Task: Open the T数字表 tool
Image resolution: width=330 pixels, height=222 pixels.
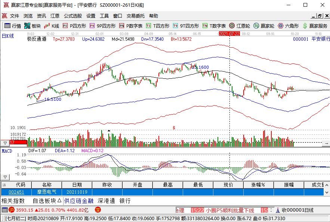Action: tap(214, 26)
